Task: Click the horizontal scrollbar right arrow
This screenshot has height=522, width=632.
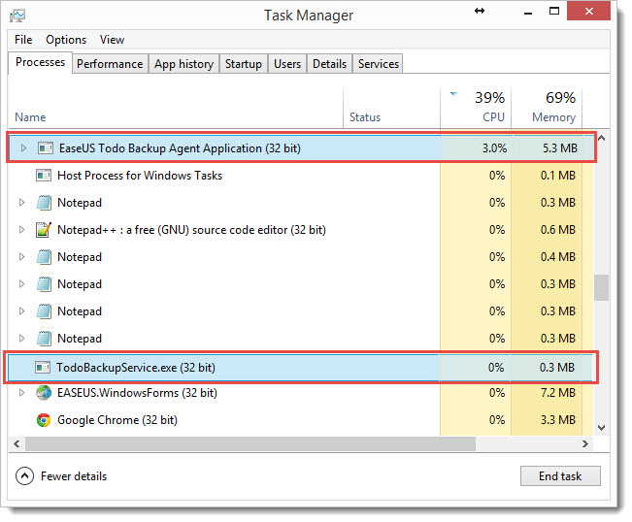Action: point(585,443)
